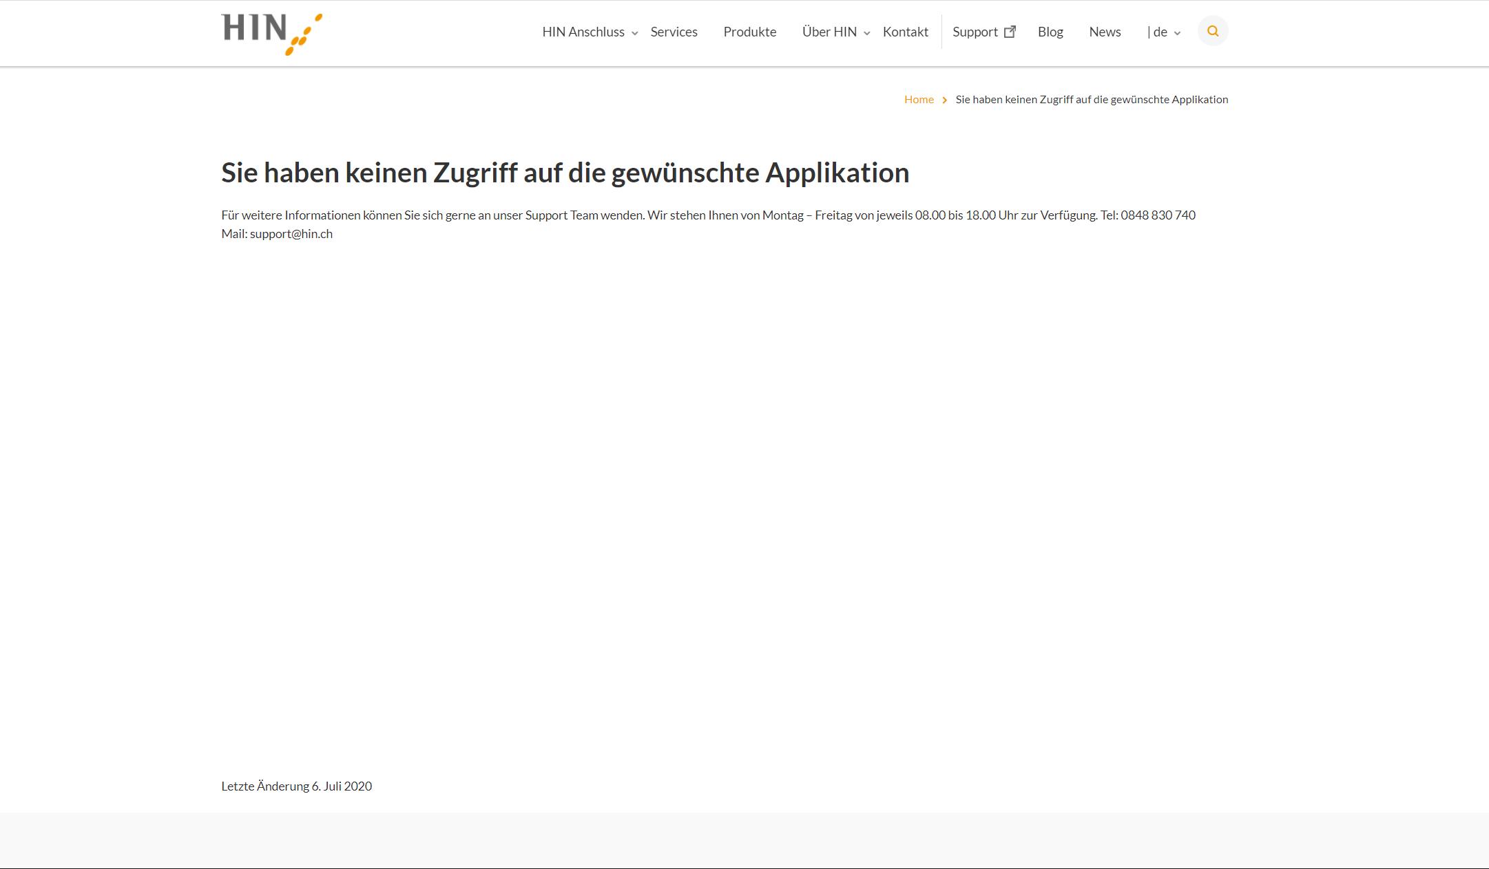Select the Über HIN menu item
Viewport: 1489px width, 869px height.
click(829, 32)
